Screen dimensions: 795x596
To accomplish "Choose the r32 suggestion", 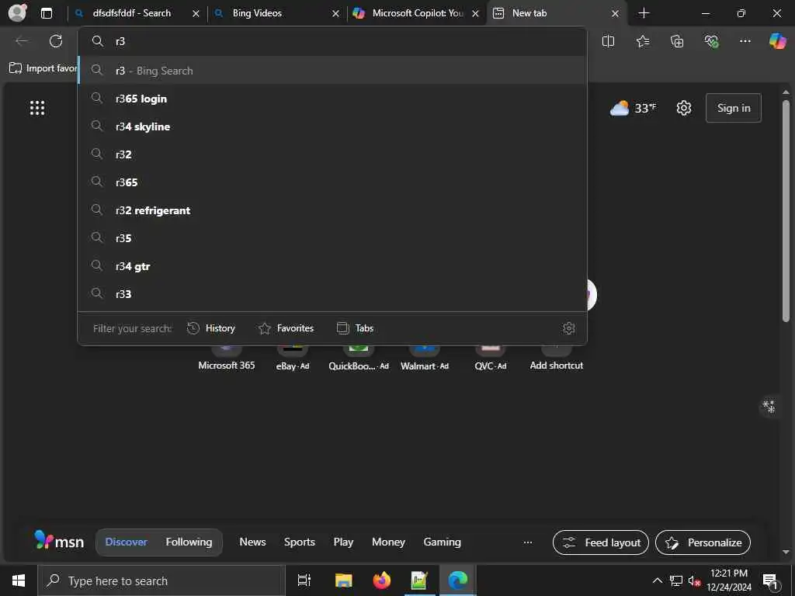I will tap(332, 154).
